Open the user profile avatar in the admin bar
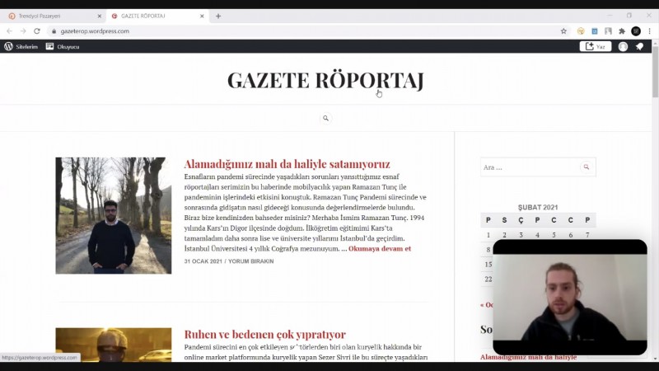 click(623, 47)
